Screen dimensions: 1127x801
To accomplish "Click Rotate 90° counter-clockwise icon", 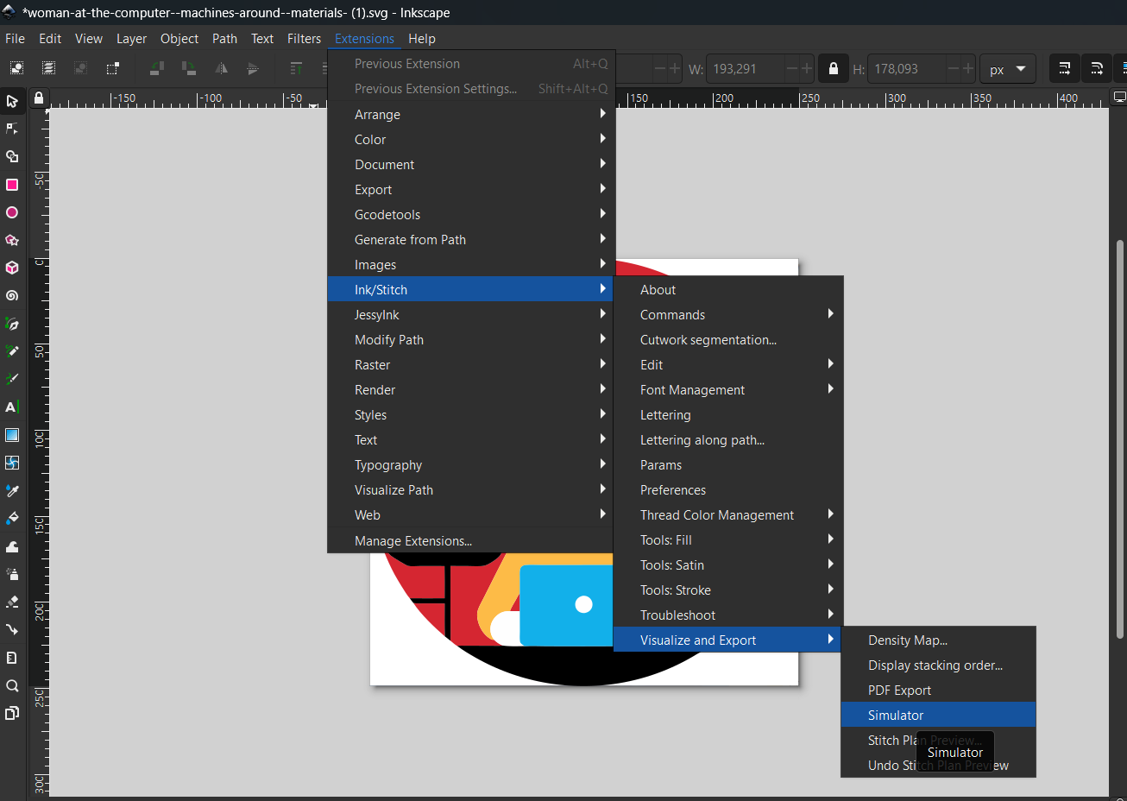I will pos(157,68).
